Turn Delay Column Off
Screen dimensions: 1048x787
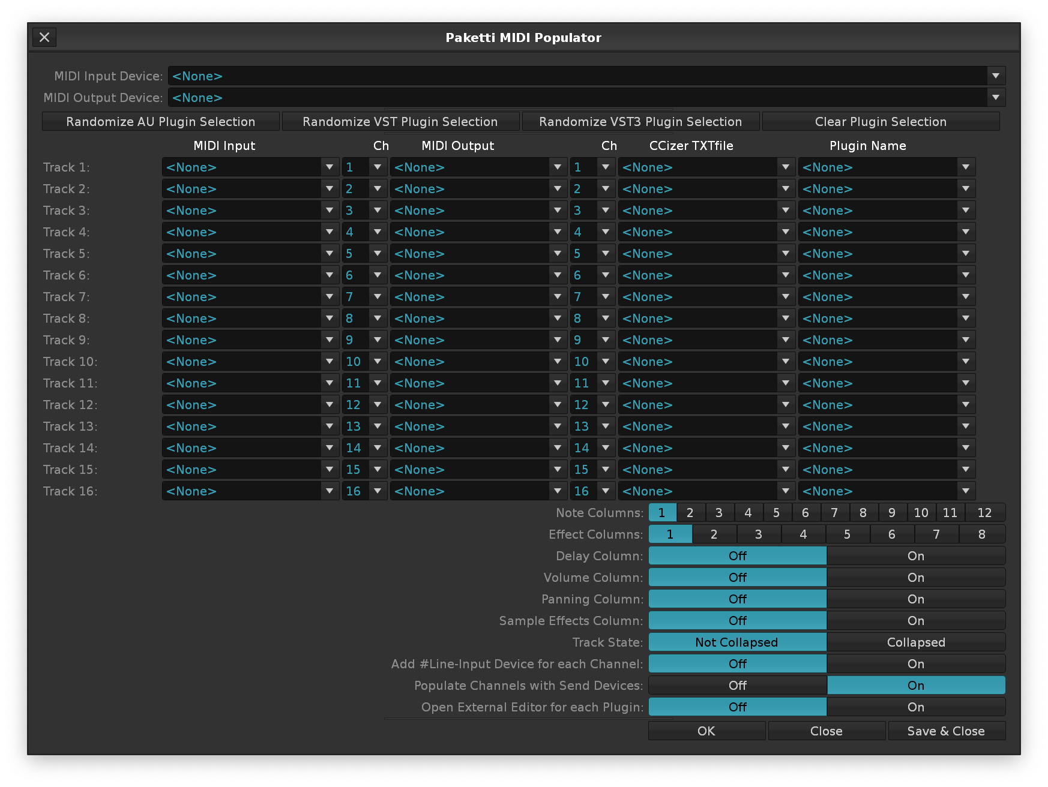pos(738,556)
